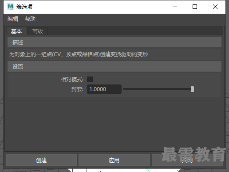Collapse the 描述 section header
This screenshot has width=229, height=172.
pos(114,42)
